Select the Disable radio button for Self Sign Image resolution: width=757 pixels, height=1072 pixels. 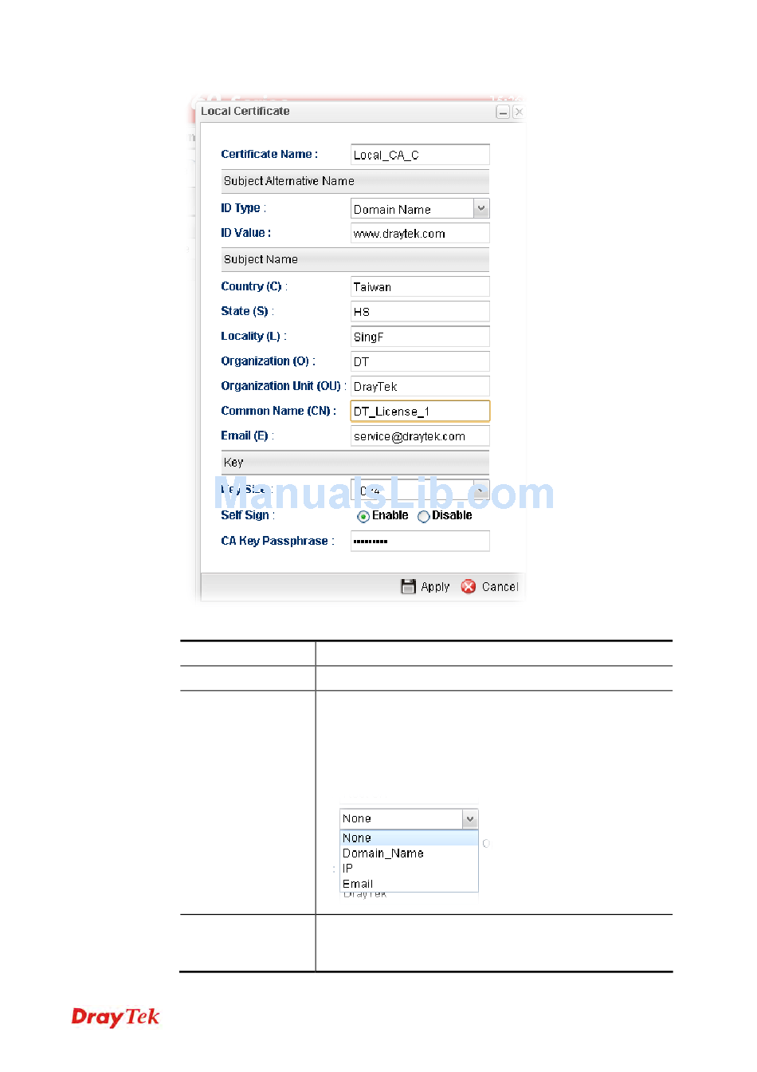424,517
